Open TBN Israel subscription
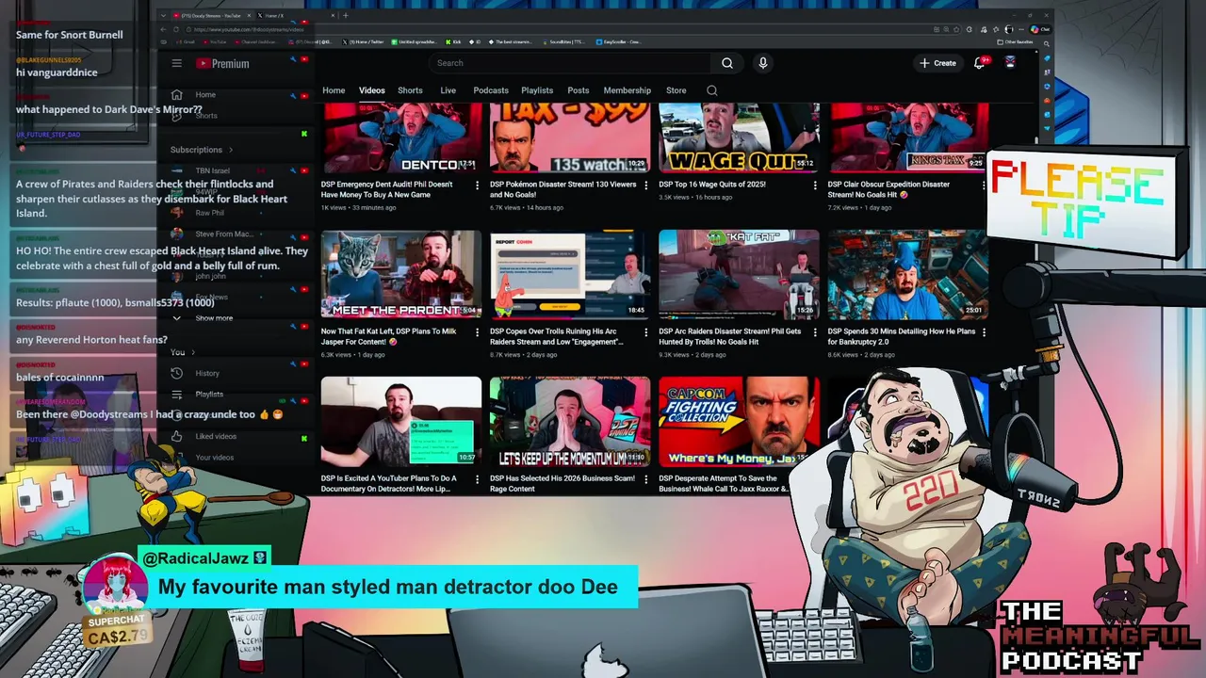The width and height of the screenshot is (1206, 678). [212, 171]
